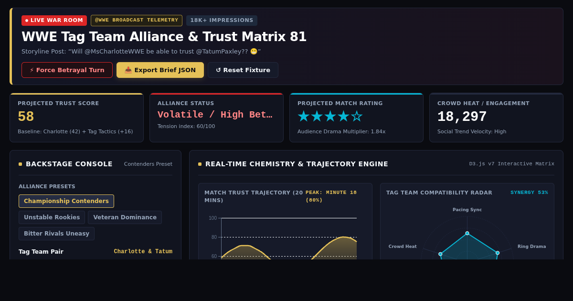
Task: Click the MATCH TRUST TRAJECTORY (20 MINS) title
Action: click(254, 196)
